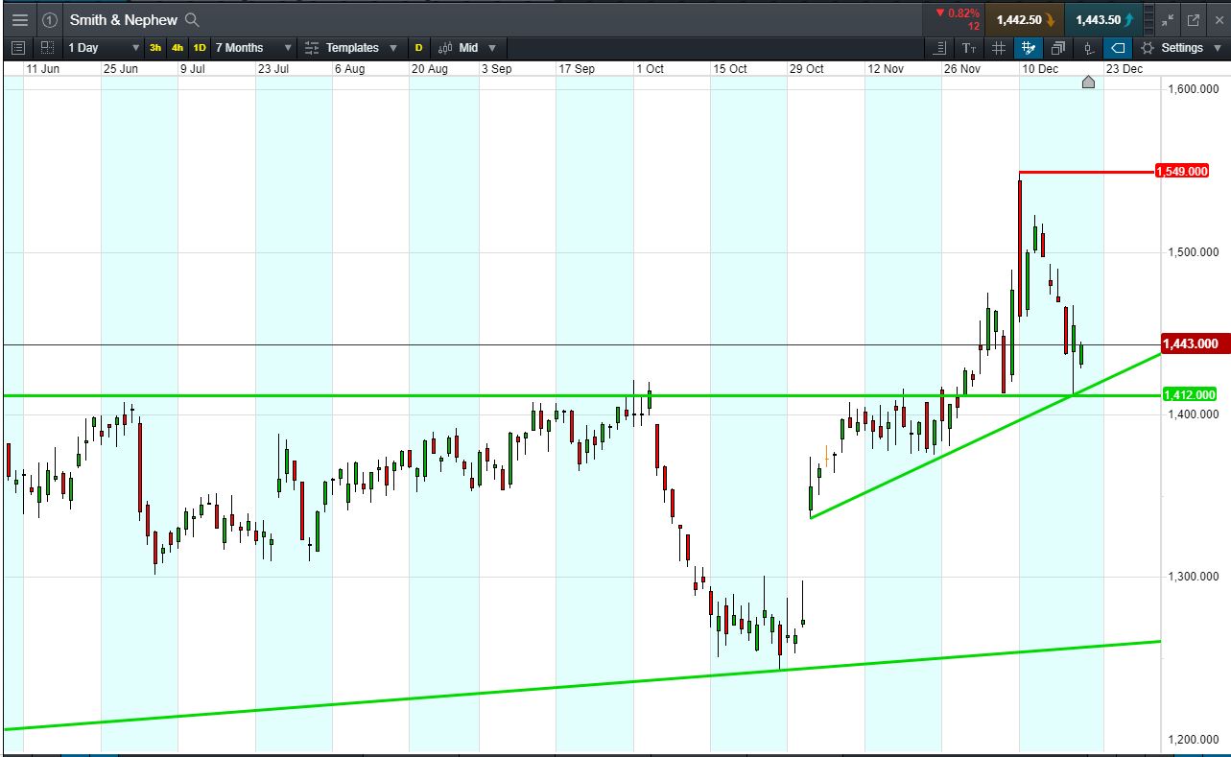1231x757 pixels.
Task: Click the 3 Sep date label
Action: coord(496,69)
